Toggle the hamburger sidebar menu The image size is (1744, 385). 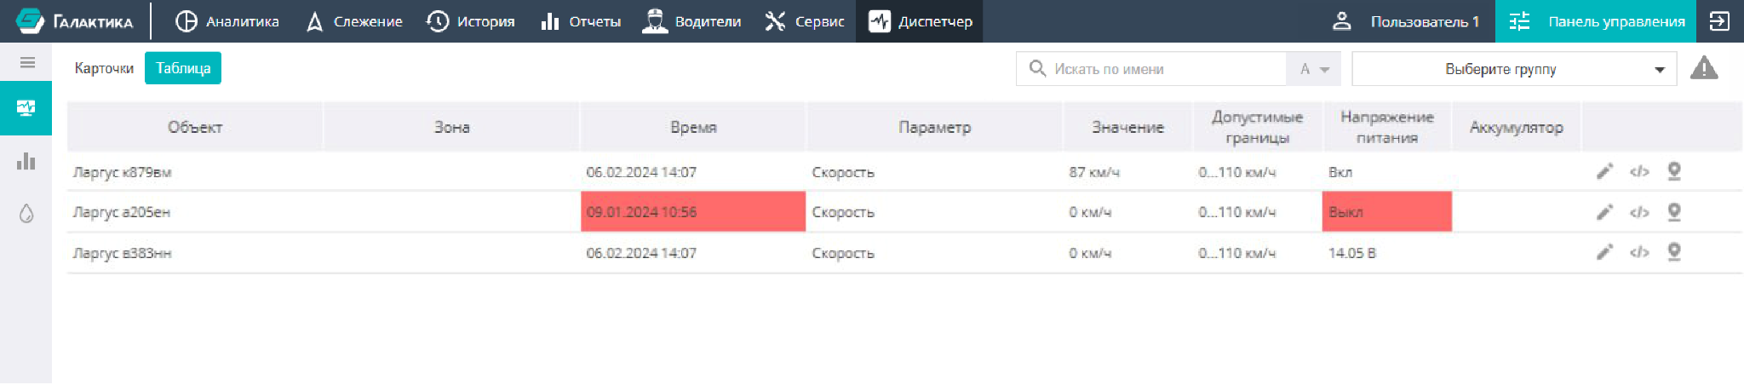click(x=27, y=62)
